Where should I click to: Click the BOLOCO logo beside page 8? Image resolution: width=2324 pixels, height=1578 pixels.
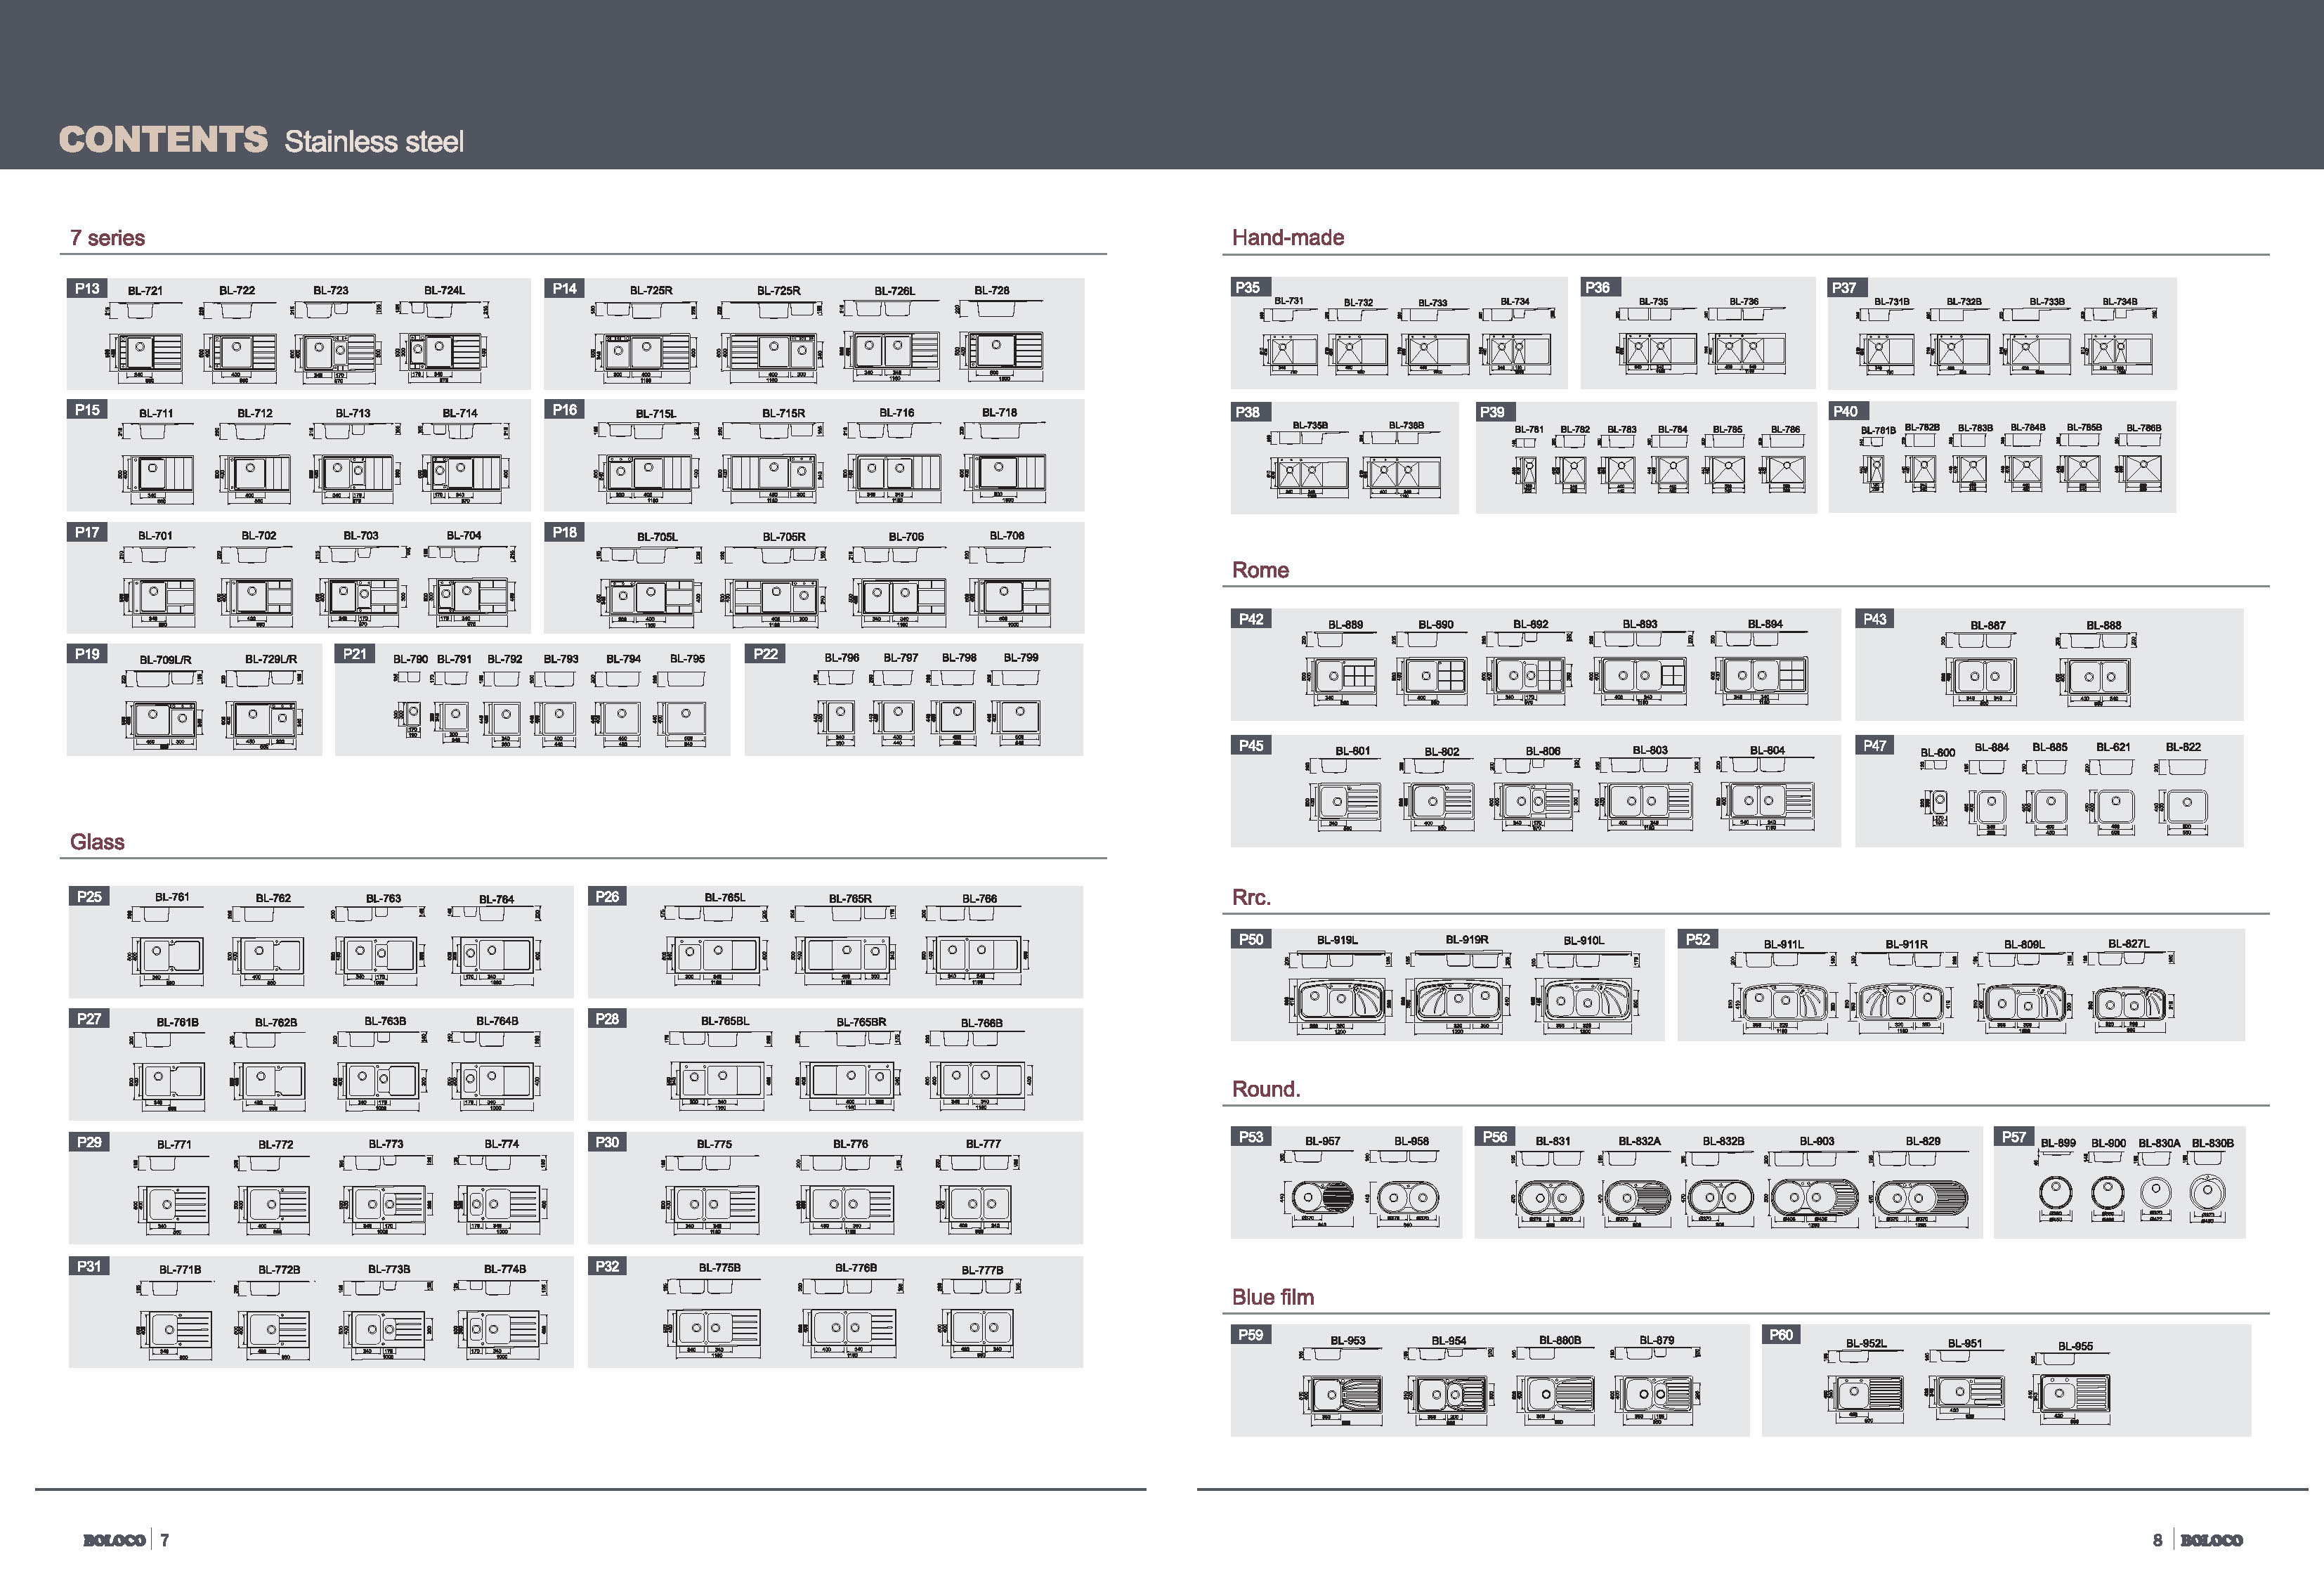pos(2211,1541)
